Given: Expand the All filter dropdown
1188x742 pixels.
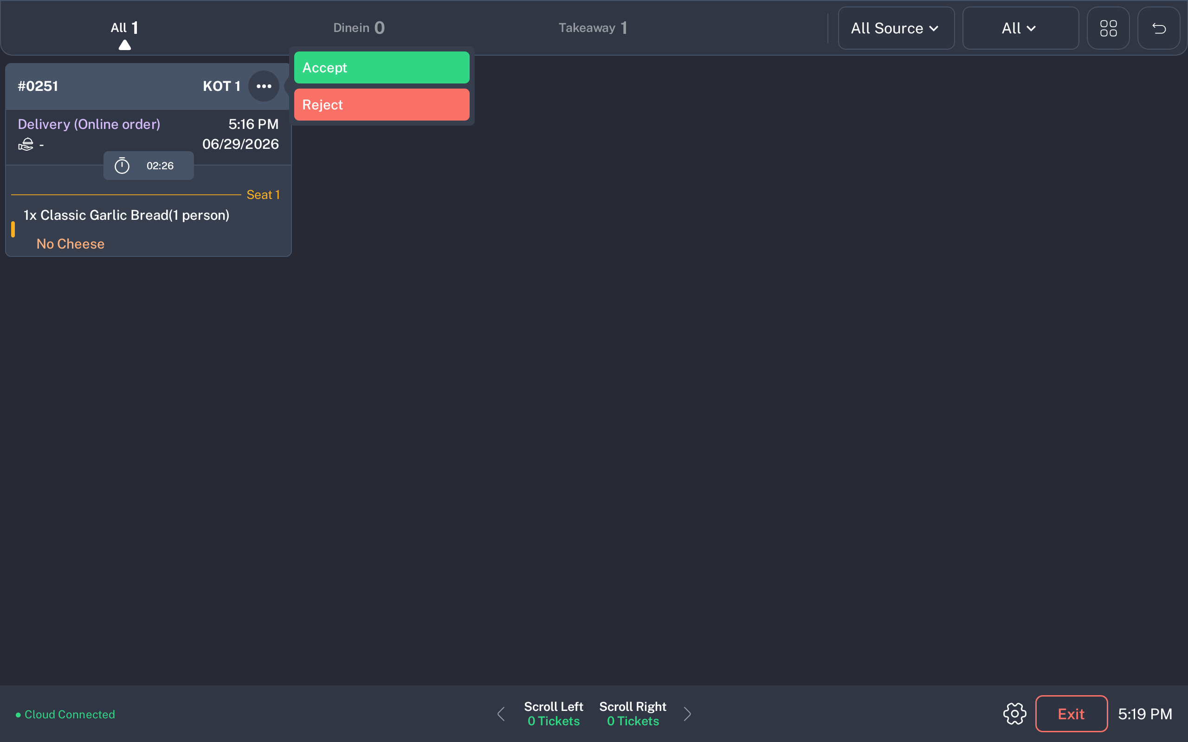Looking at the screenshot, I should 1020,28.
